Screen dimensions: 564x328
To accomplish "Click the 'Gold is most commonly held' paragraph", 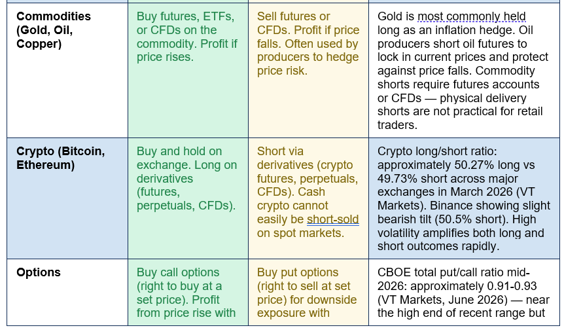I will click(463, 71).
